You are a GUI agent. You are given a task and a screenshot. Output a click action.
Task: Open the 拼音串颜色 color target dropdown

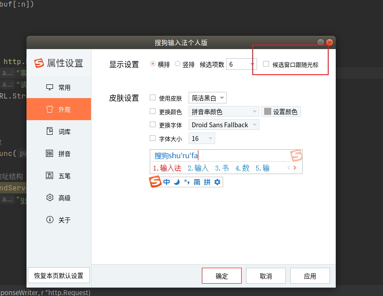[224, 111]
